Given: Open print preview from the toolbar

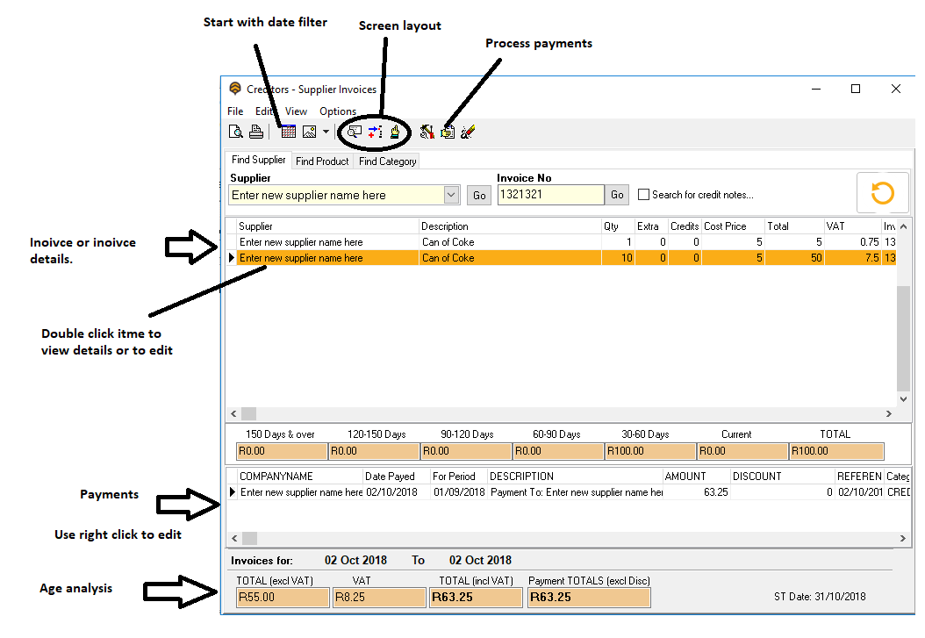Looking at the screenshot, I should (235, 133).
